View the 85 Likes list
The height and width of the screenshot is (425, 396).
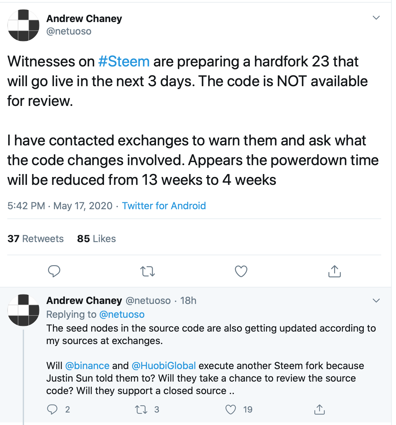96,239
